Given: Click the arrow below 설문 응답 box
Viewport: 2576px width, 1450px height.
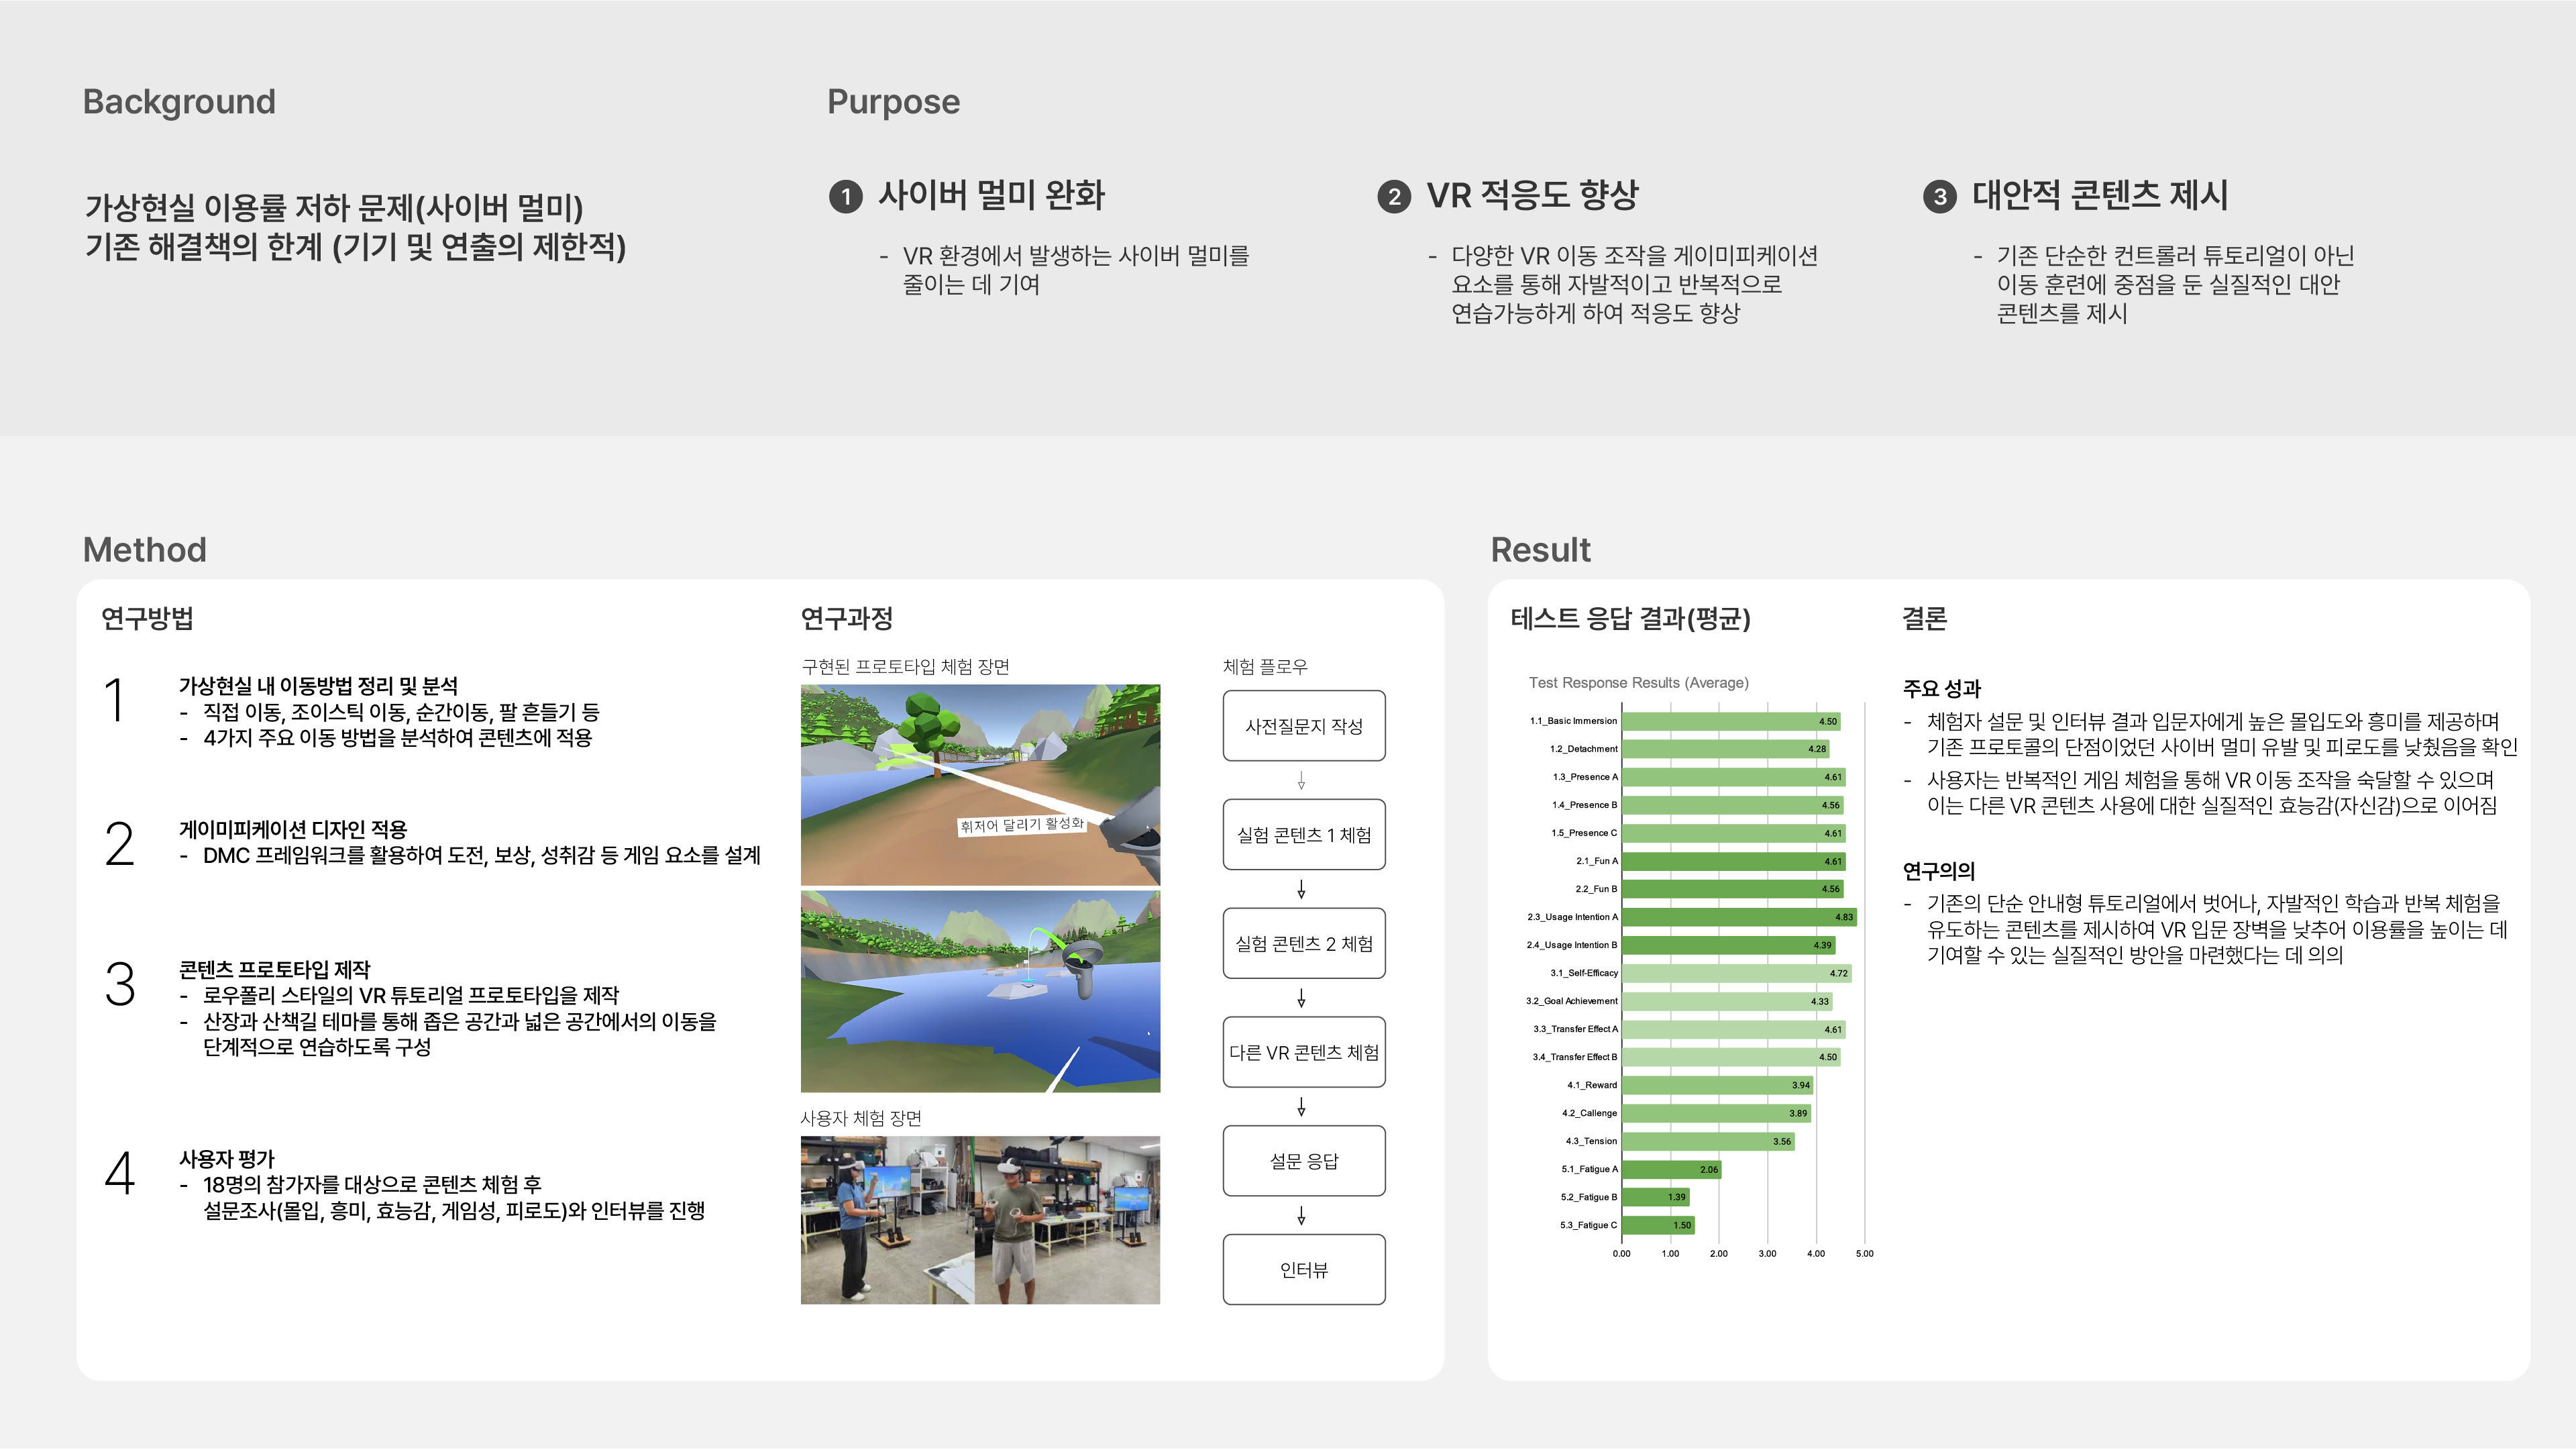Looking at the screenshot, I should [x=1301, y=1216].
